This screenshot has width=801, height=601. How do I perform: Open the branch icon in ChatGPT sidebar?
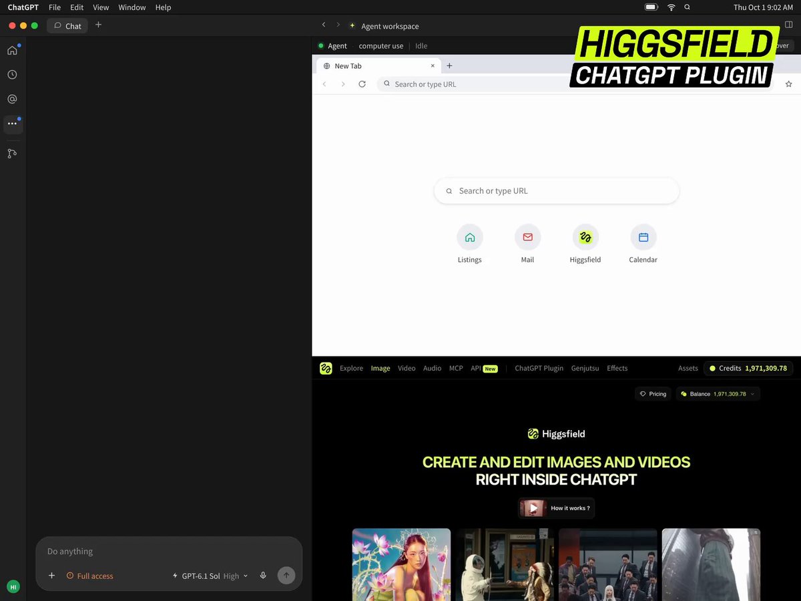12,154
